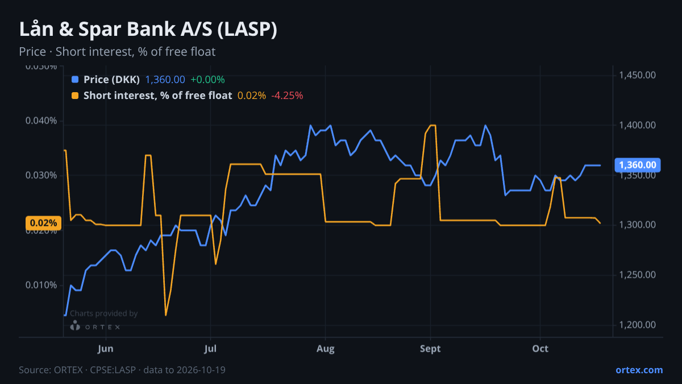This screenshot has height=384, width=682.
Task: Select the 1,360.00 current price tag
Action: 637,165
